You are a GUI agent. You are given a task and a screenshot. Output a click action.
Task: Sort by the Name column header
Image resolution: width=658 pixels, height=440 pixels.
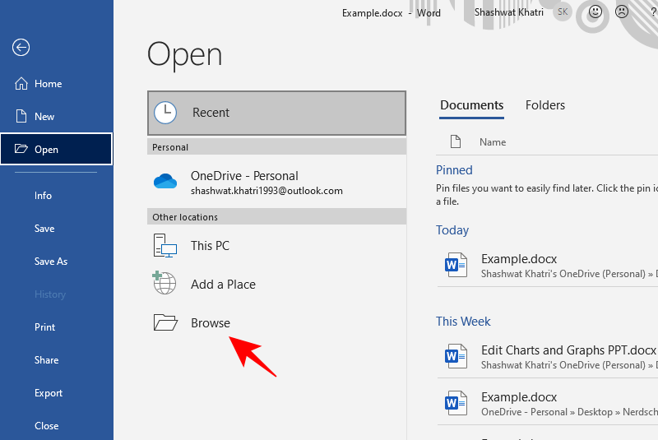[493, 142]
